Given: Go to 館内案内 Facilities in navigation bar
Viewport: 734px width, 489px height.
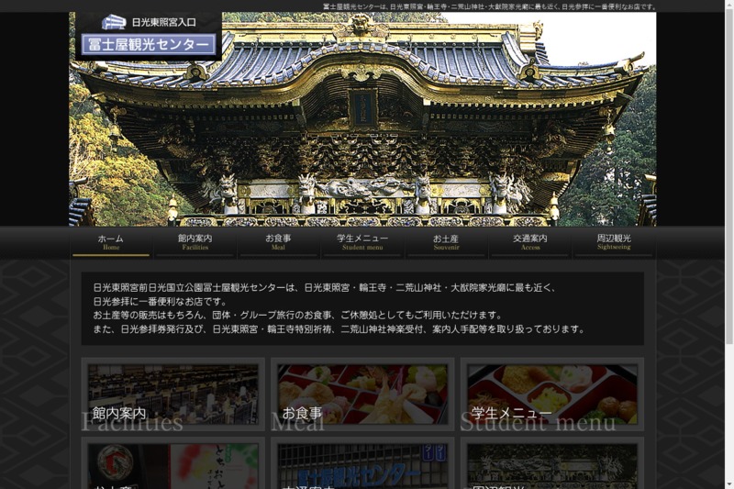Looking at the screenshot, I should [x=195, y=242].
